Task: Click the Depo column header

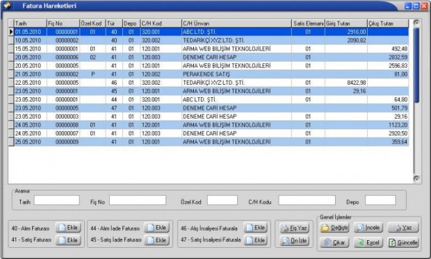Action: click(131, 24)
